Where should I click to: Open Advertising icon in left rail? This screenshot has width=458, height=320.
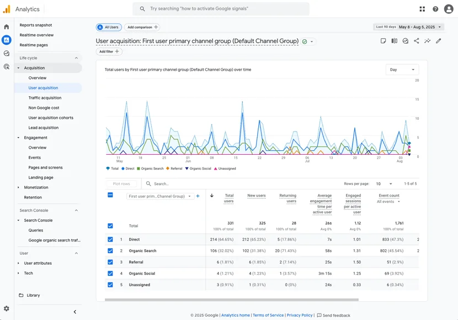pos(7,67)
